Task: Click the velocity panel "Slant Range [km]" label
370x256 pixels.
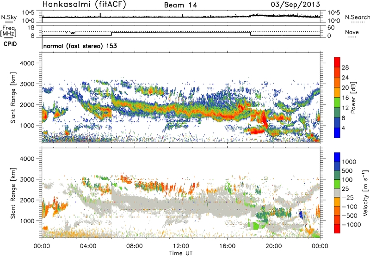Action: pyautogui.click(x=13, y=193)
